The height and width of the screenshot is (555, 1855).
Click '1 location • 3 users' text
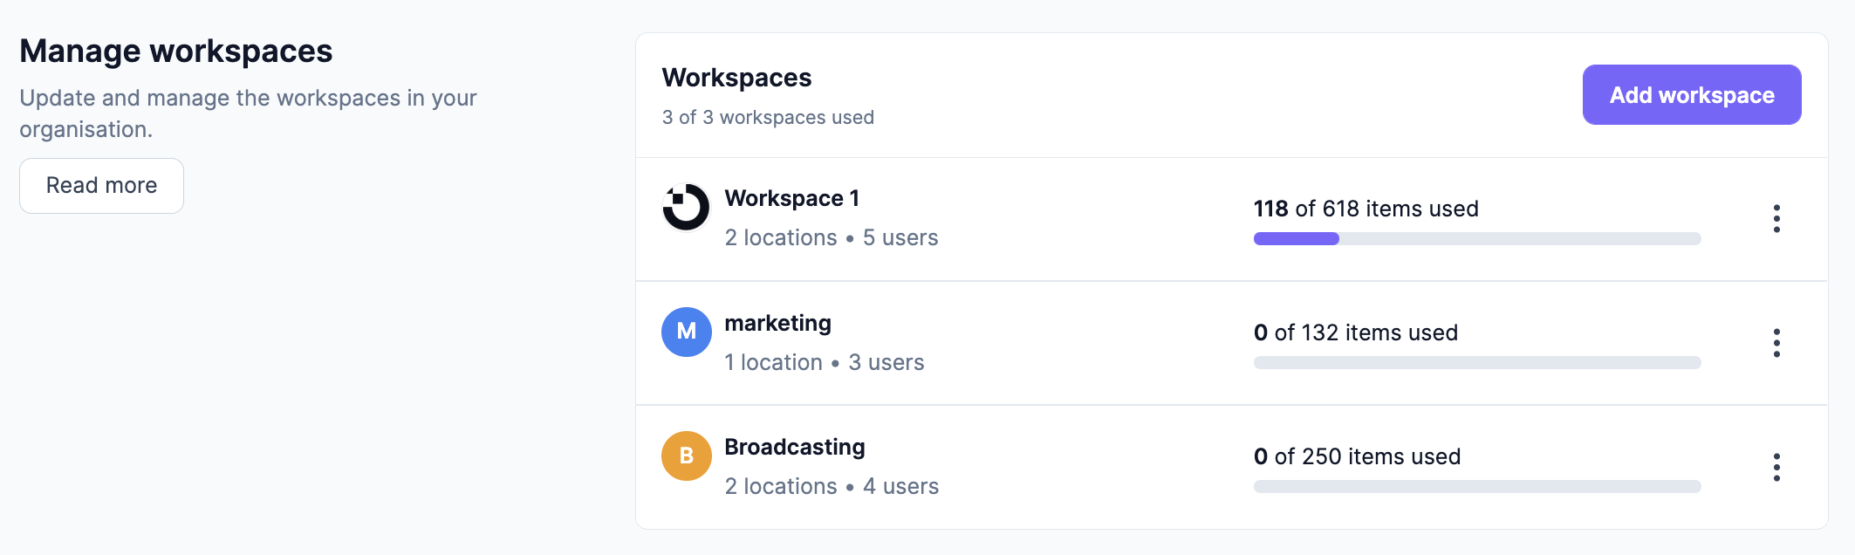click(825, 362)
